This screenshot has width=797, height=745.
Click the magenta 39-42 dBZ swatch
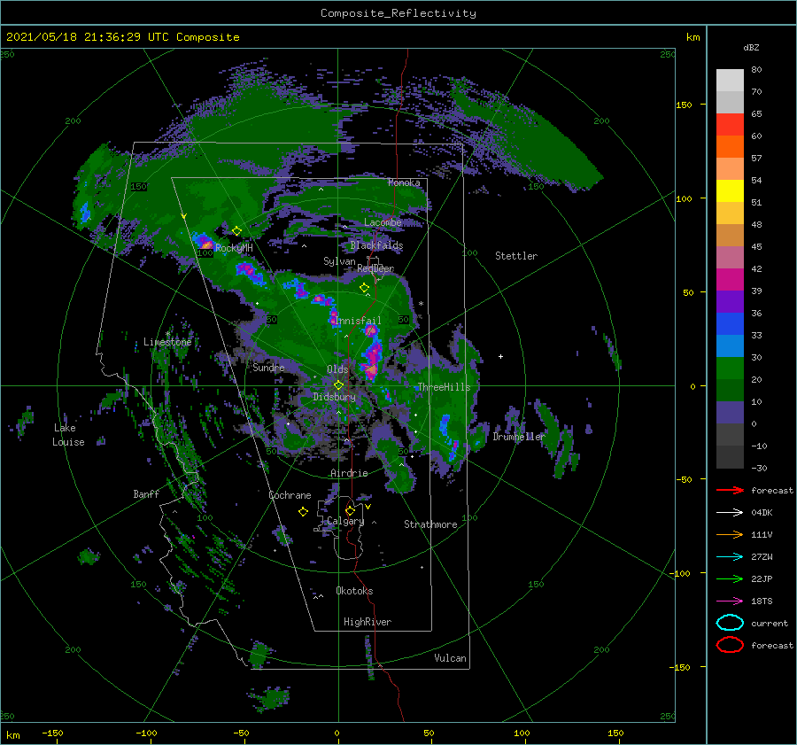click(730, 279)
